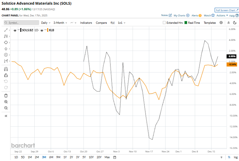Toggle the lock drawings padlock
The image size is (239, 161).
6,75
